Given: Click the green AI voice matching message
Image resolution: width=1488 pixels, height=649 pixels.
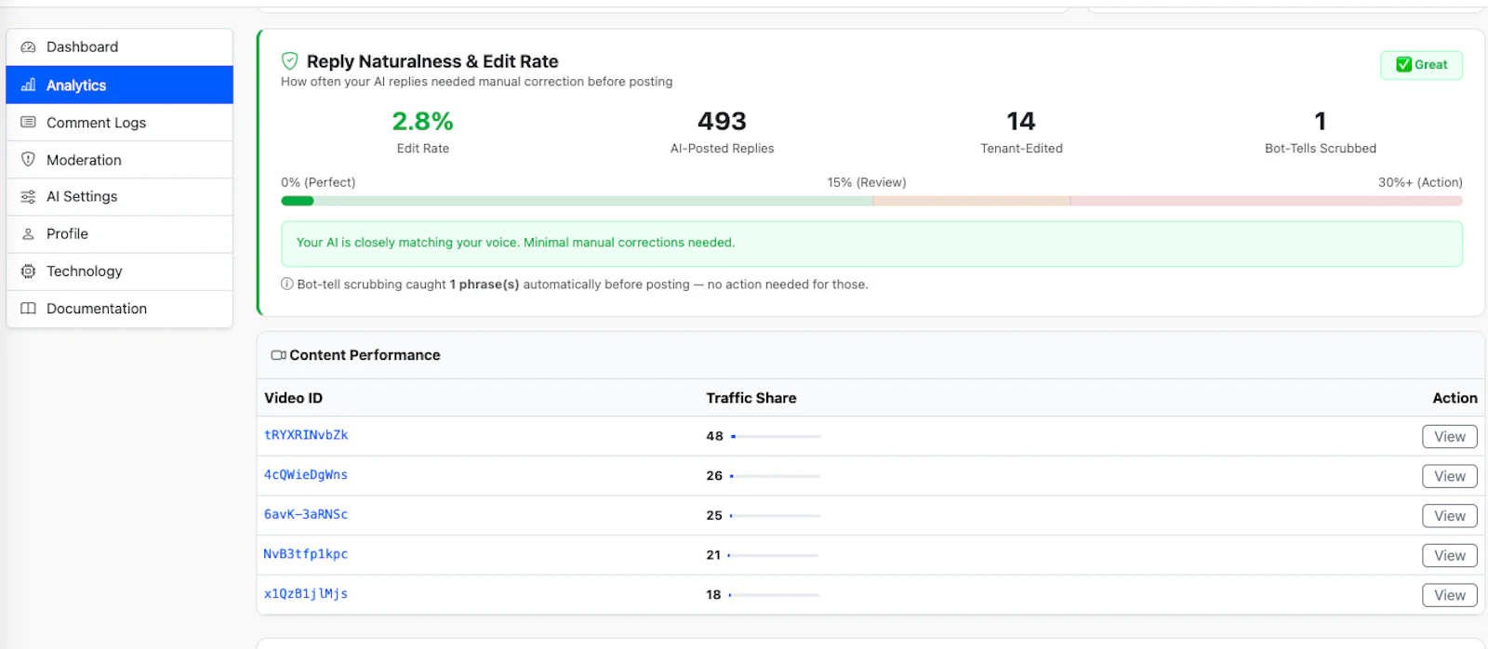Looking at the screenshot, I should tap(871, 244).
